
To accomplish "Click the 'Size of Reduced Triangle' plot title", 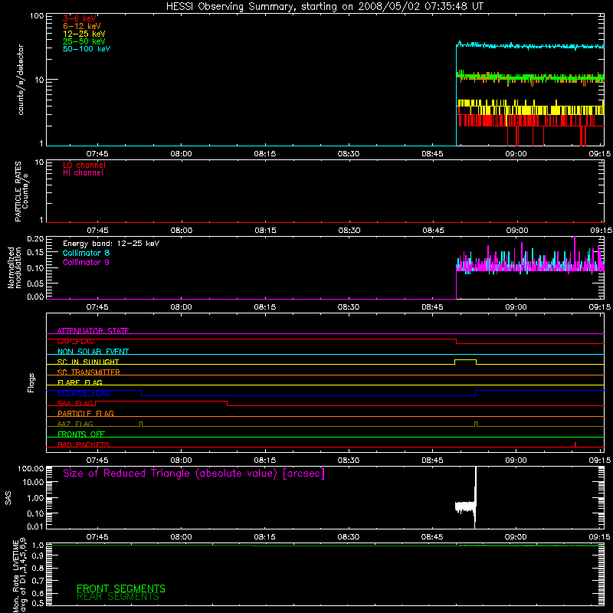I will coord(194,474).
